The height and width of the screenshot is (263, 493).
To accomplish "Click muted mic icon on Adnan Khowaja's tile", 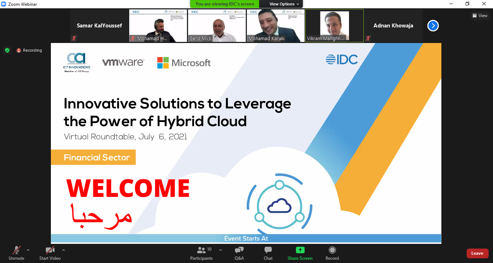I will [368, 38].
